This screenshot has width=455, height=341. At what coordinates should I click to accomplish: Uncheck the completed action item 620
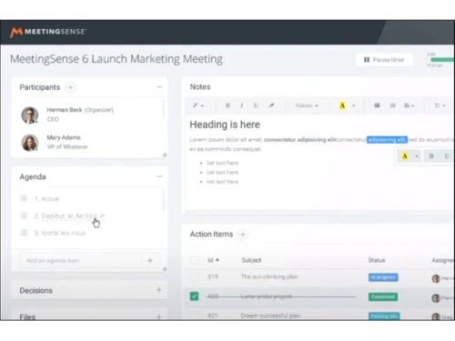(194, 296)
